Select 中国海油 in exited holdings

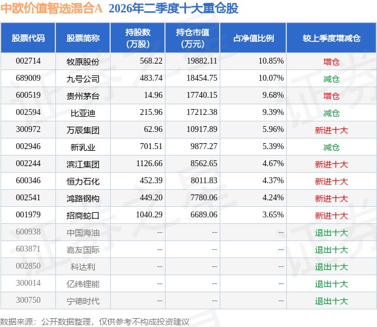click(83, 233)
